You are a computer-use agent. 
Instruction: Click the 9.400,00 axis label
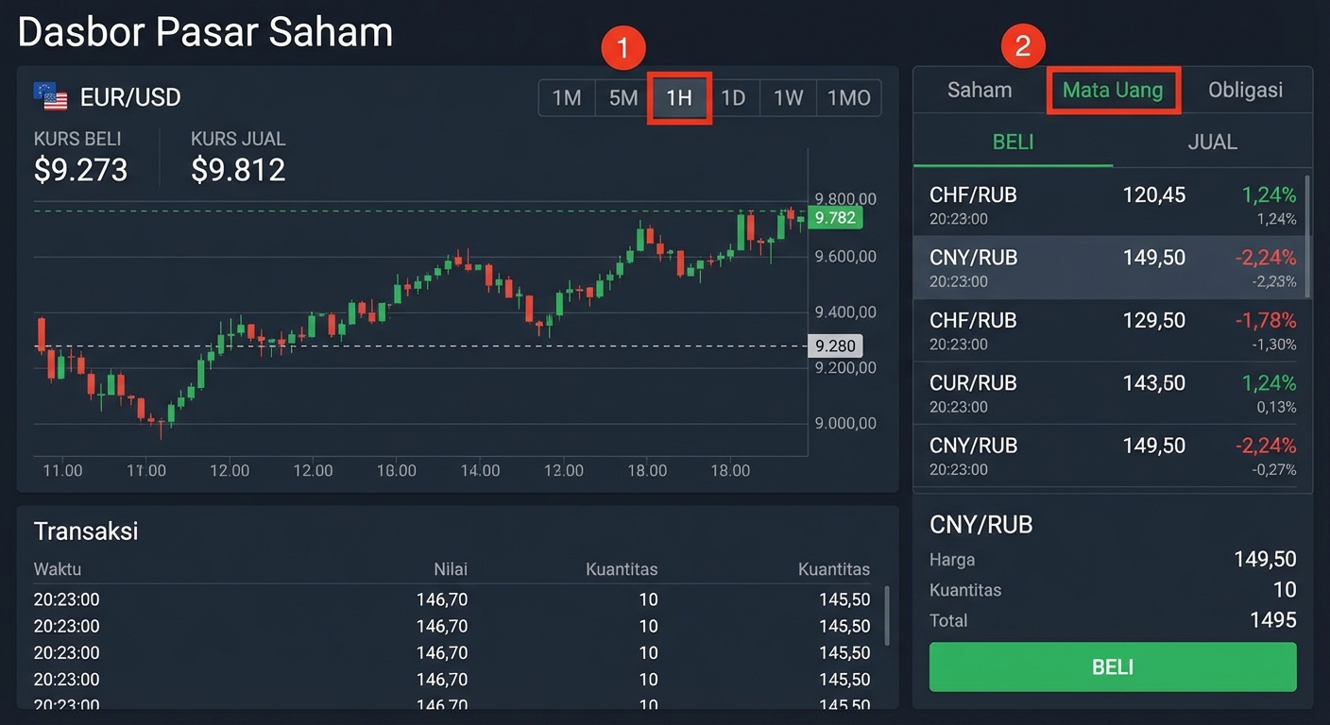(x=845, y=312)
